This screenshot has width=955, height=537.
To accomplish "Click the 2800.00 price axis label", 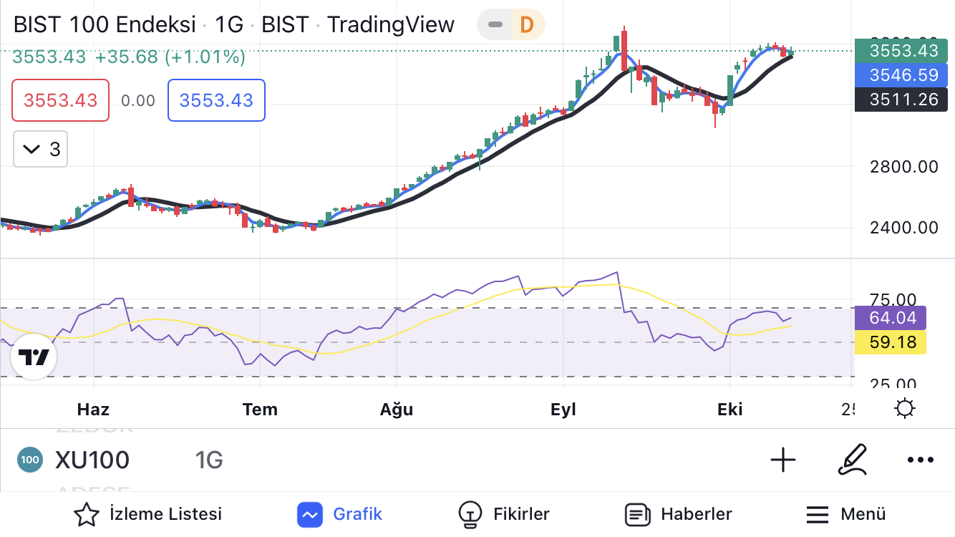I will click(x=904, y=167).
